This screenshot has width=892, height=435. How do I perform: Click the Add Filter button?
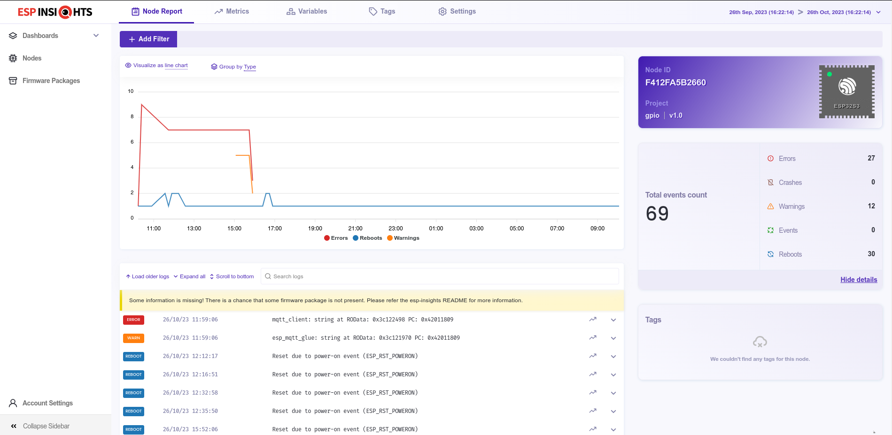[x=148, y=39]
